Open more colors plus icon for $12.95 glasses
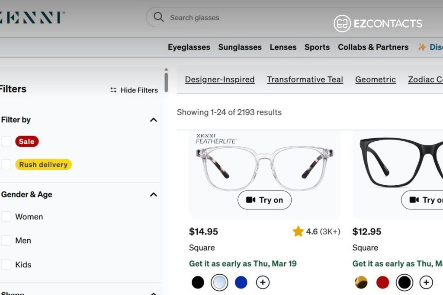Image resolution: width=443 pixels, height=295 pixels. tap(426, 282)
